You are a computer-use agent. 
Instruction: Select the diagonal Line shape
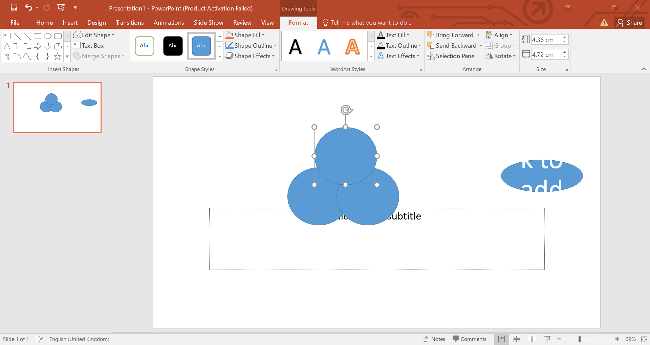click(x=17, y=36)
